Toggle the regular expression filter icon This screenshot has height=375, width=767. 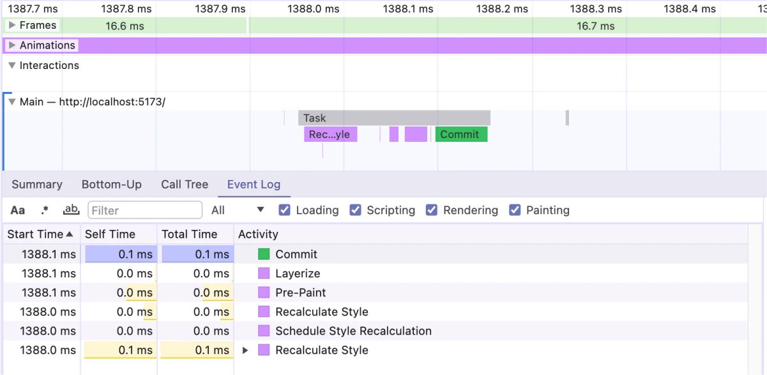coord(45,210)
